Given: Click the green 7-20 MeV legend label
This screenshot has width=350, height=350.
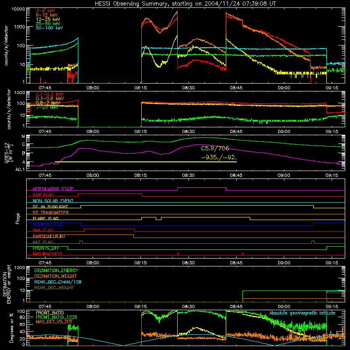Looking at the screenshot, I should [x=47, y=107].
